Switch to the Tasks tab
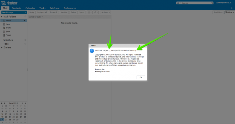The height and width of the screenshot is (124, 235). click(42, 8)
